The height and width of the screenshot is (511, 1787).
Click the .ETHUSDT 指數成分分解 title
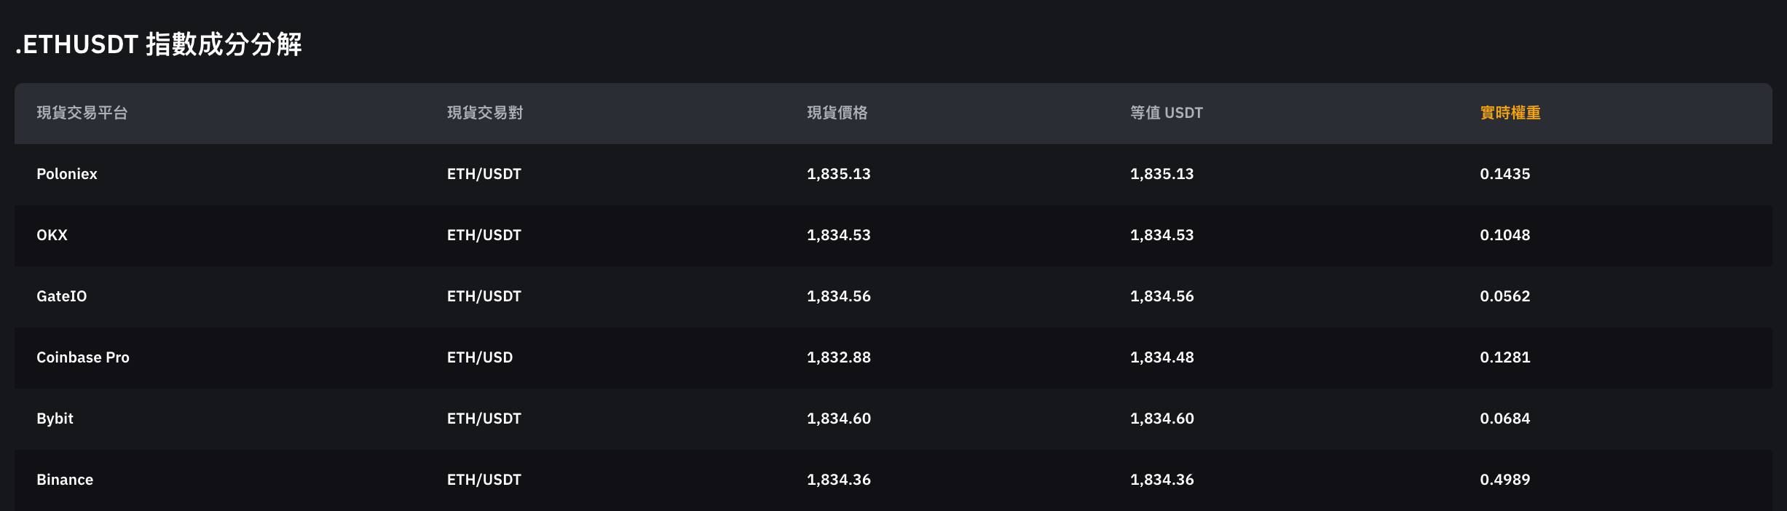[x=159, y=44]
